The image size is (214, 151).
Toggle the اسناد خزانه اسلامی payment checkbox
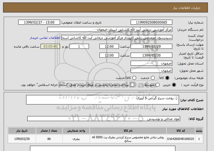(x=132, y=85)
